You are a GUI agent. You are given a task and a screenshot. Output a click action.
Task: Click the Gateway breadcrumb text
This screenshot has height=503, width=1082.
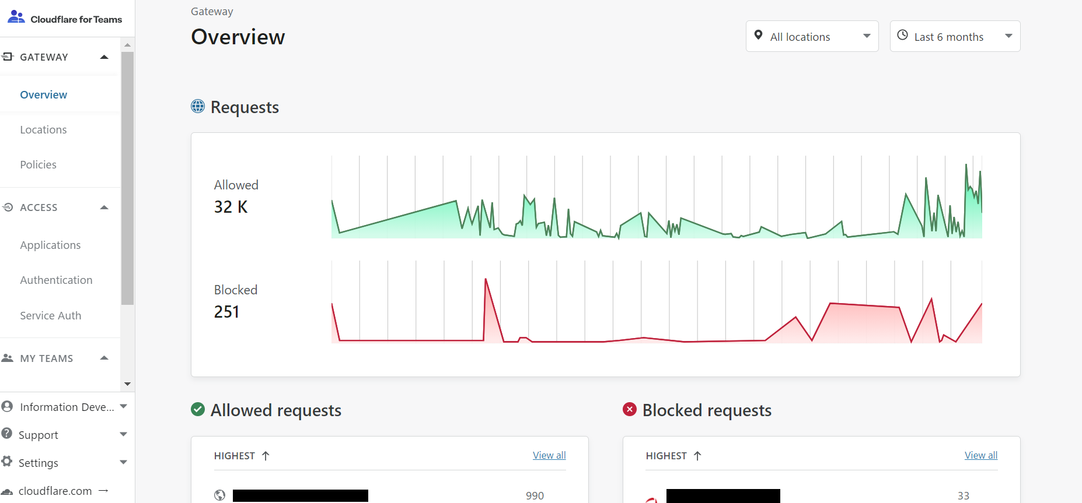[212, 11]
